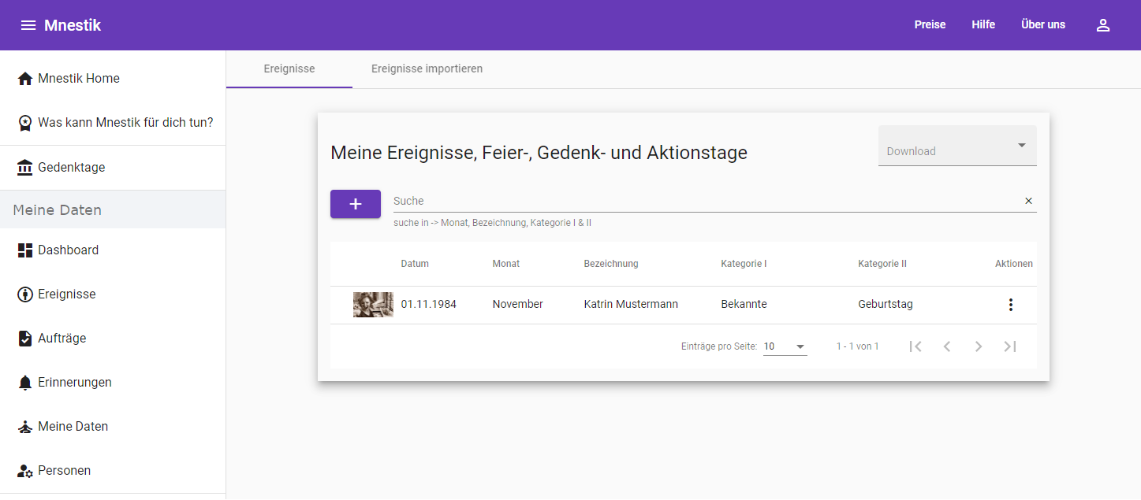Open the Einträge pro Seite dropdown
The image size is (1141, 500).
[785, 346]
